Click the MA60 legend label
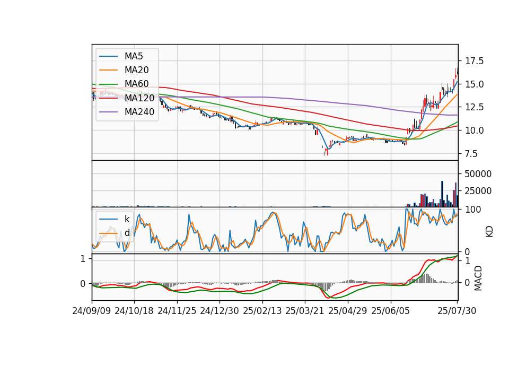The width and height of the screenshot is (509, 366). pyautogui.click(x=136, y=84)
